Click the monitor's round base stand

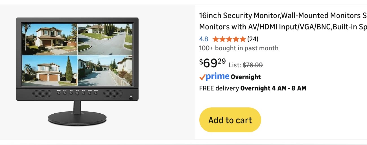(77, 118)
